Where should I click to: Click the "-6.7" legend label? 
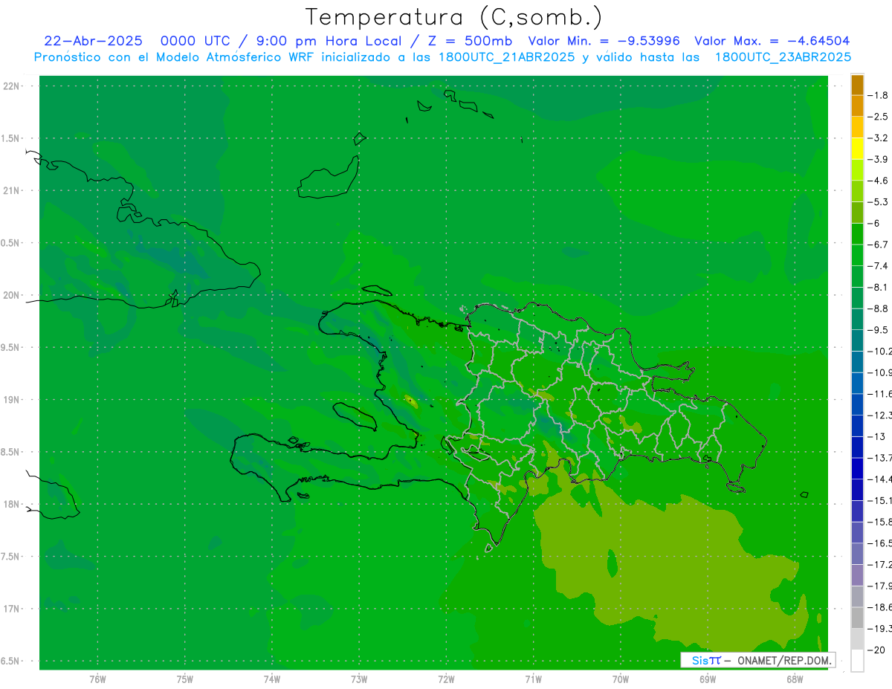[877, 245]
